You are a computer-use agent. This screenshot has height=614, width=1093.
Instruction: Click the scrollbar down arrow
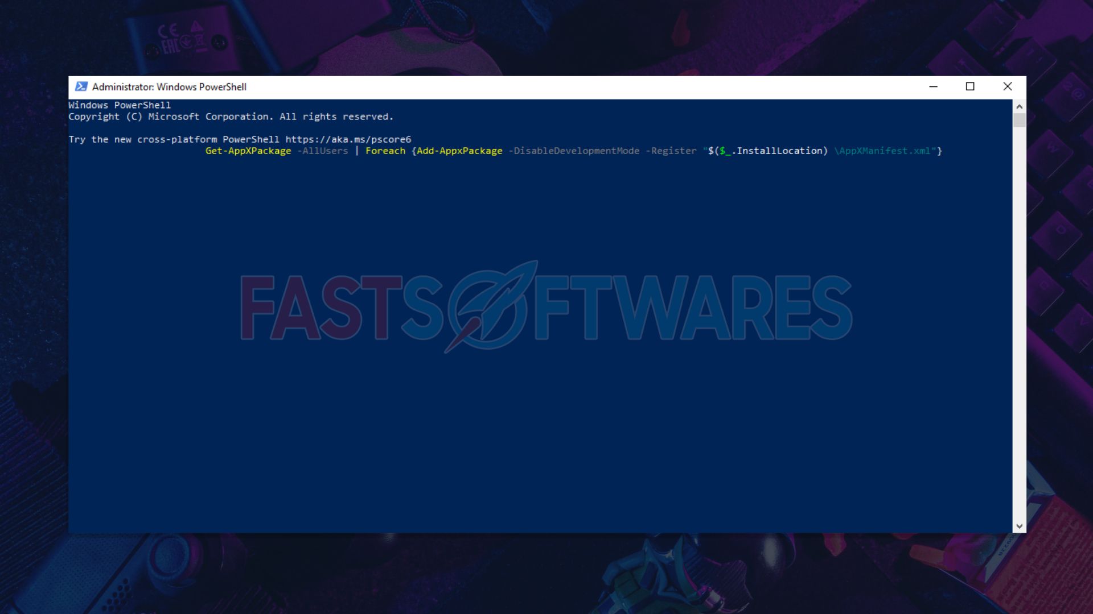pos(1019,526)
